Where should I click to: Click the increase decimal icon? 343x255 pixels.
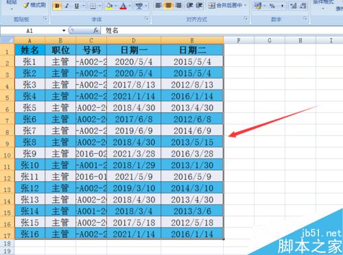point(293,6)
